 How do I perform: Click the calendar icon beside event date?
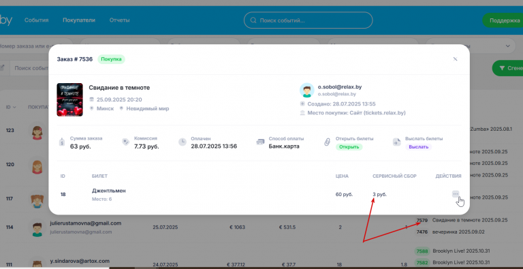tap(92, 99)
